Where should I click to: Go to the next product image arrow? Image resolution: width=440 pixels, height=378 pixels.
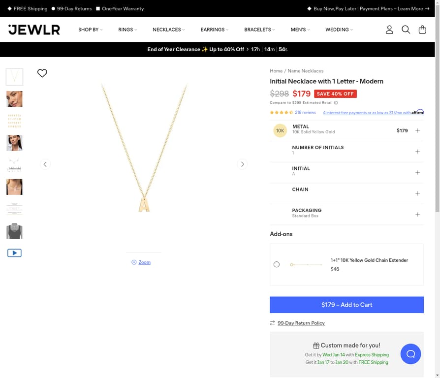pyautogui.click(x=243, y=164)
